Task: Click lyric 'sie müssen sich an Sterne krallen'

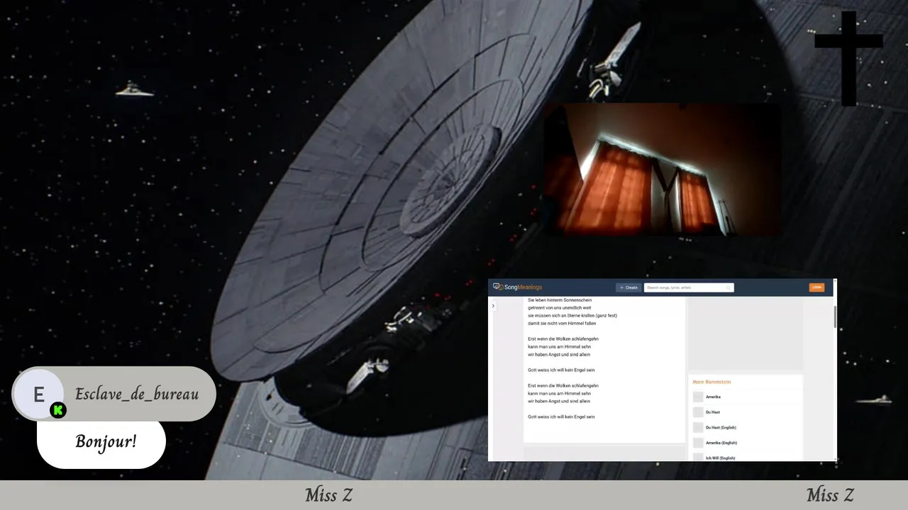Action: [572, 315]
